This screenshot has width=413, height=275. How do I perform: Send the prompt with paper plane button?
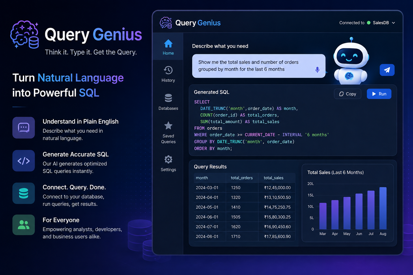pos(387,70)
